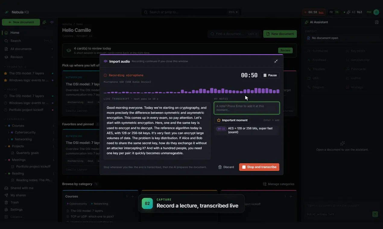Collapse the AI Assistant panel with its header icon
This screenshot has height=229, width=383.
[x=377, y=22]
